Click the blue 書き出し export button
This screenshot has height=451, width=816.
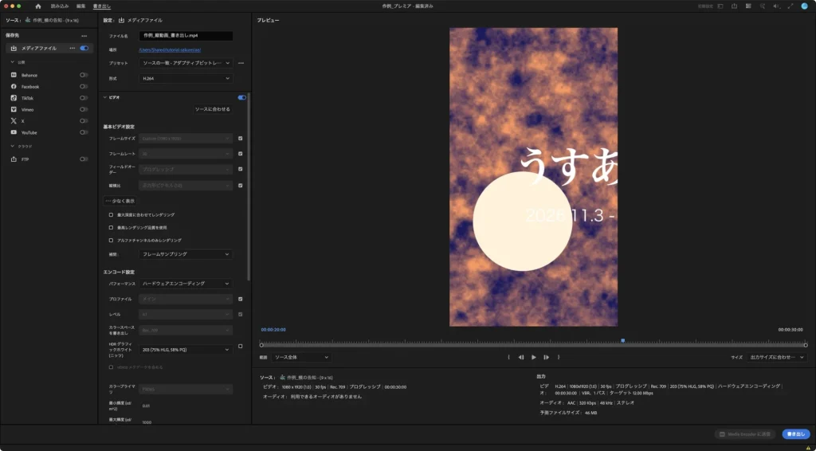point(796,433)
